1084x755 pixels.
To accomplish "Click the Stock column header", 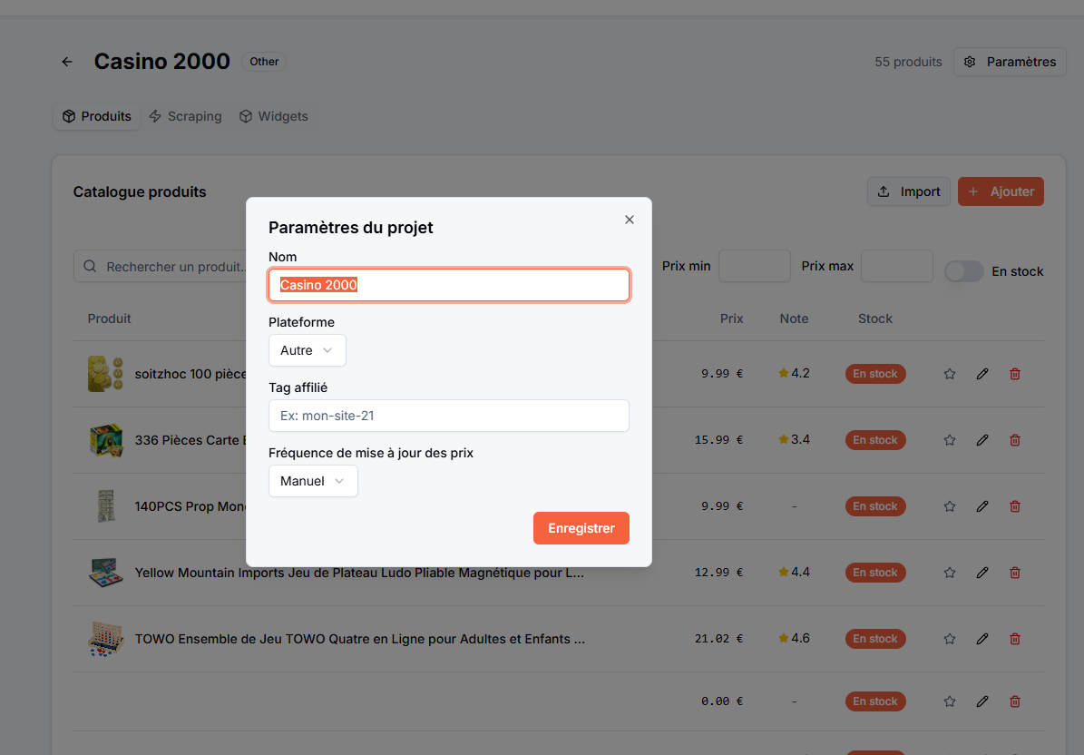I will (x=875, y=319).
